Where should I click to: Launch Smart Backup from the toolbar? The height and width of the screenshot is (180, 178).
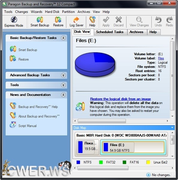tap(40, 22)
